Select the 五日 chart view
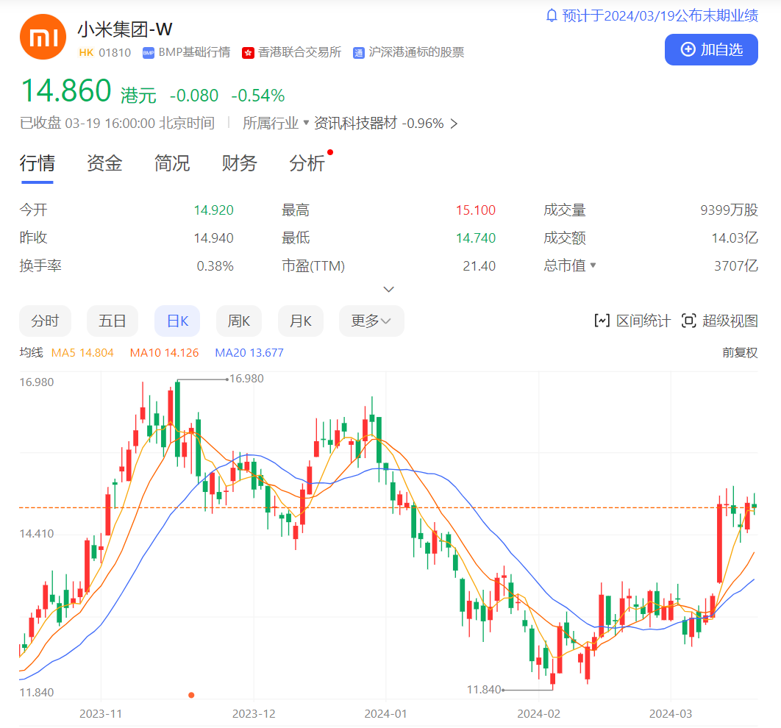The height and width of the screenshot is (728, 781). coord(112,321)
